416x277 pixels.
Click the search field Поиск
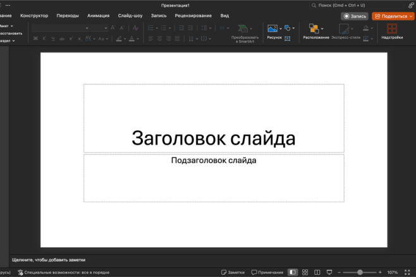pyautogui.click(x=357, y=5)
